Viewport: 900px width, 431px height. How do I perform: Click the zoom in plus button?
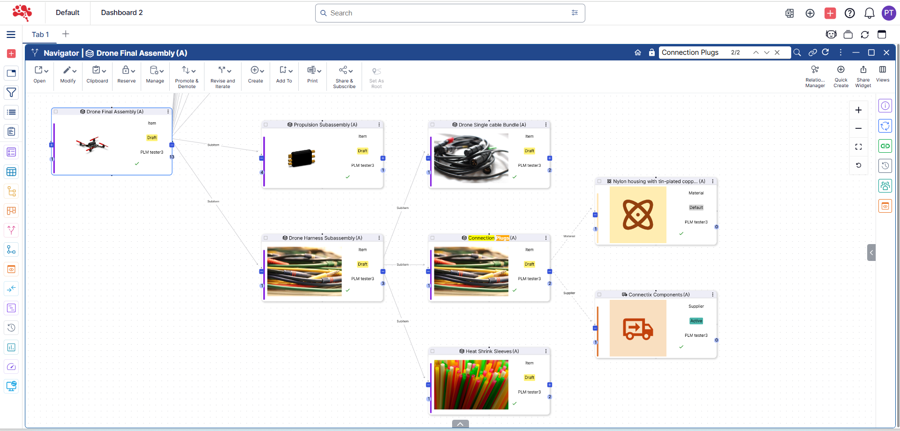[x=858, y=110]
